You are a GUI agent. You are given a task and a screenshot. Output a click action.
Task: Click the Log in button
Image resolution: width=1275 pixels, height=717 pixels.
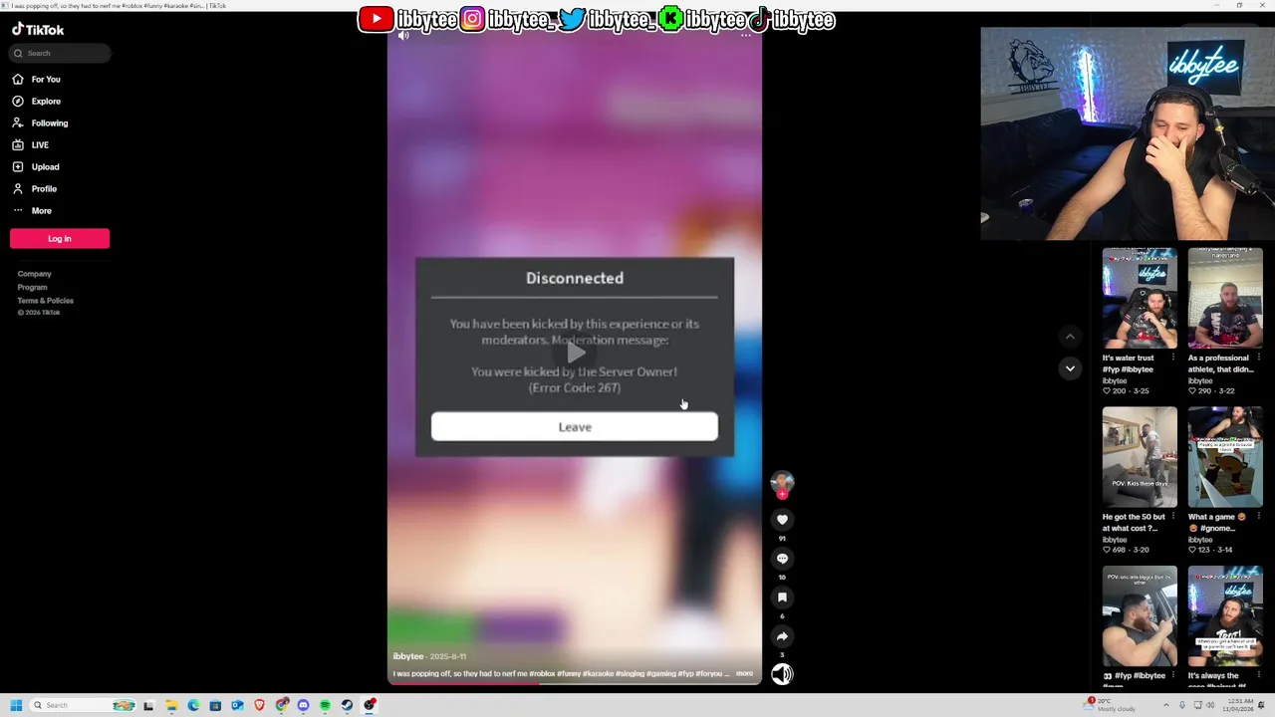click(x=60, y=238)
